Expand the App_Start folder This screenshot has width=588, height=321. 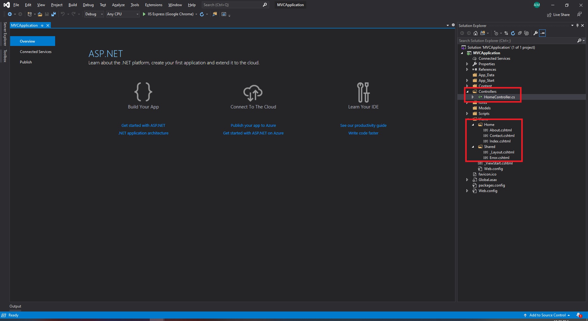[x=467, y=81]
